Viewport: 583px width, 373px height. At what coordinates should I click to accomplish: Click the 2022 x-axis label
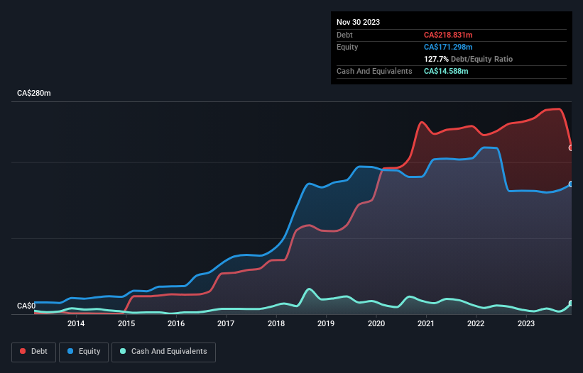(476, 323)
